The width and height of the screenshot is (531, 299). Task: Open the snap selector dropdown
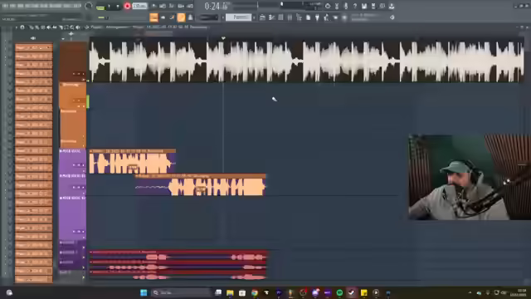(x=208, y=17)
